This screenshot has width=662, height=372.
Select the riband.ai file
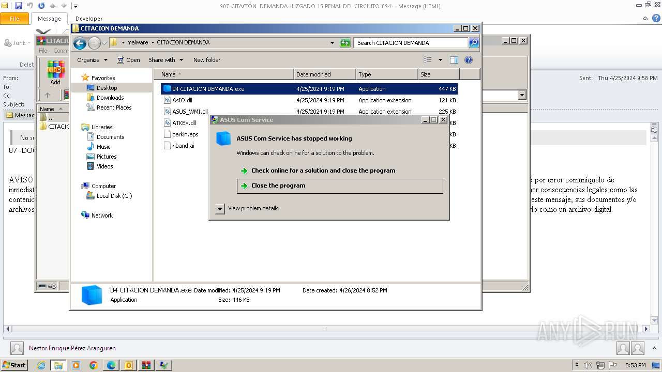[183, 146]
